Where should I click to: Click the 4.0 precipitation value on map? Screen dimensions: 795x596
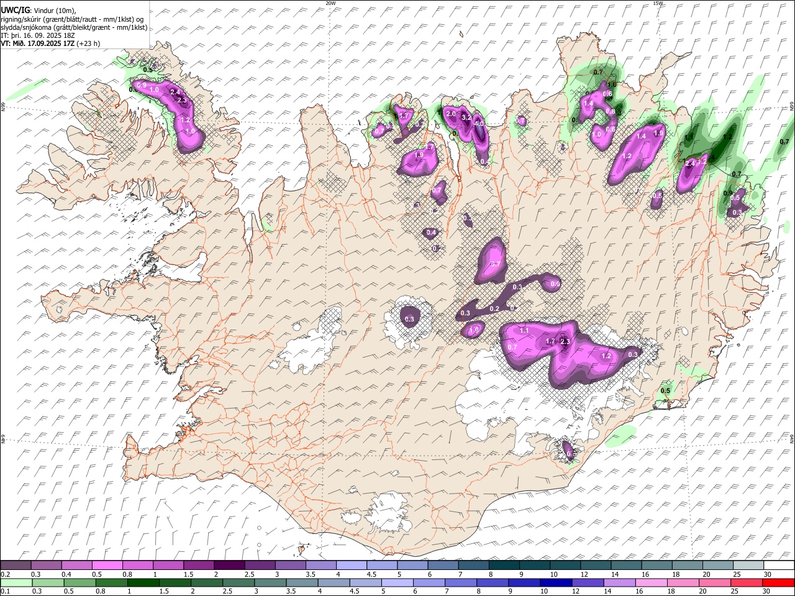click(479, 124)
